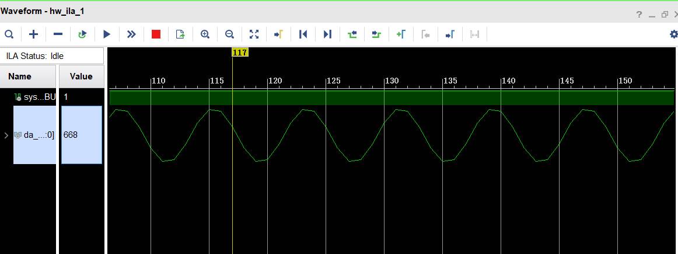678x254 pixels.
Task: Stop the trigger with red square
Action: (156, 34)
